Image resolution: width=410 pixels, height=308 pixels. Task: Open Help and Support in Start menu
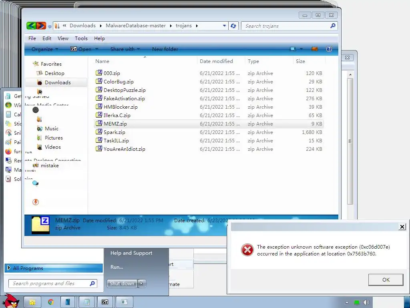pyautogui.click(x=131, y=253)
